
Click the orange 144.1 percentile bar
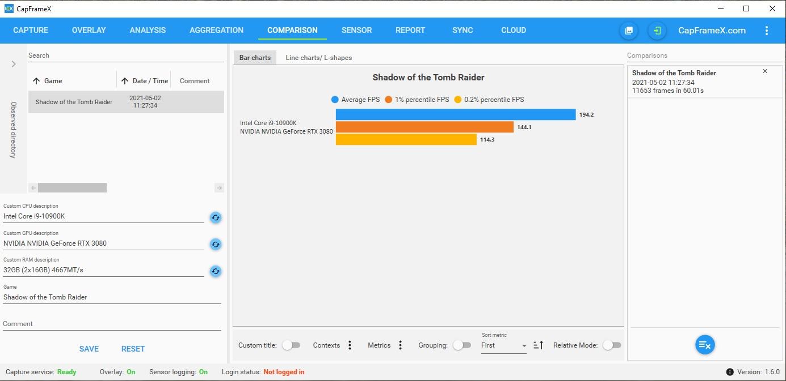pyautogui.click(x=424, y=127)
